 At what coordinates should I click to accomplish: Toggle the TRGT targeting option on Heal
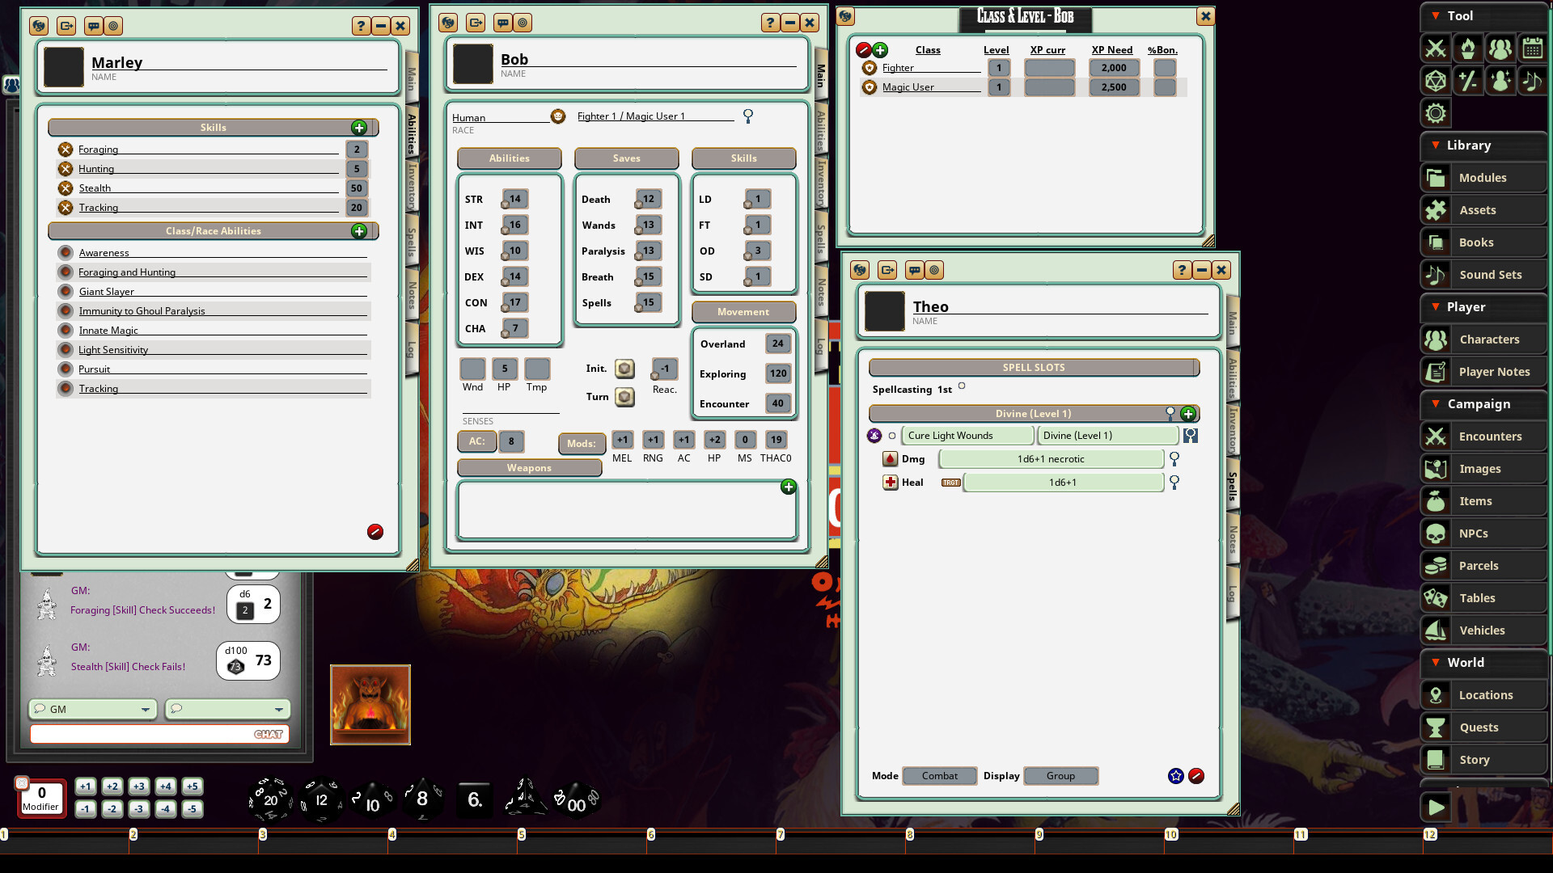tap(950, 483)
